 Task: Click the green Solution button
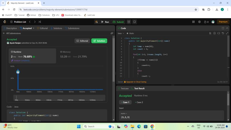click(x=99, y=41)
